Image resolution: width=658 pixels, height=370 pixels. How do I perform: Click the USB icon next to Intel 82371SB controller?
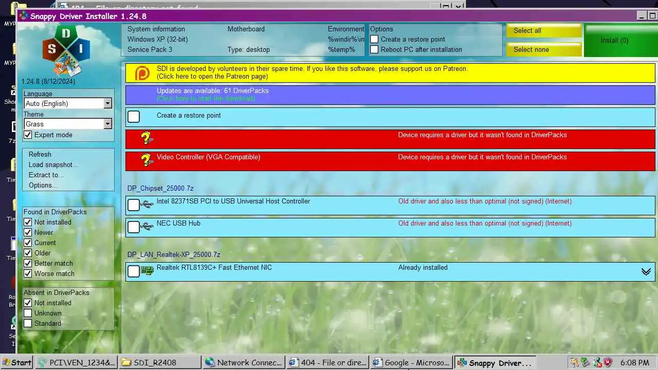(x=147, y=205)
